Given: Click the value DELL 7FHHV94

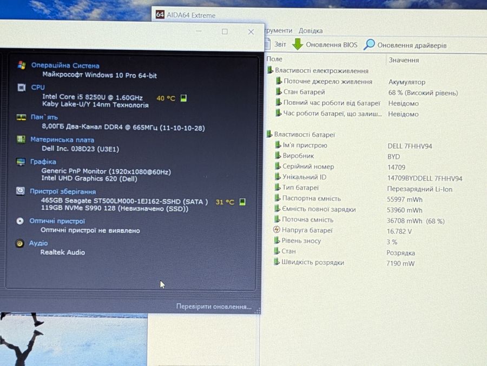Looking at the screenshot, I should point(410,146).
